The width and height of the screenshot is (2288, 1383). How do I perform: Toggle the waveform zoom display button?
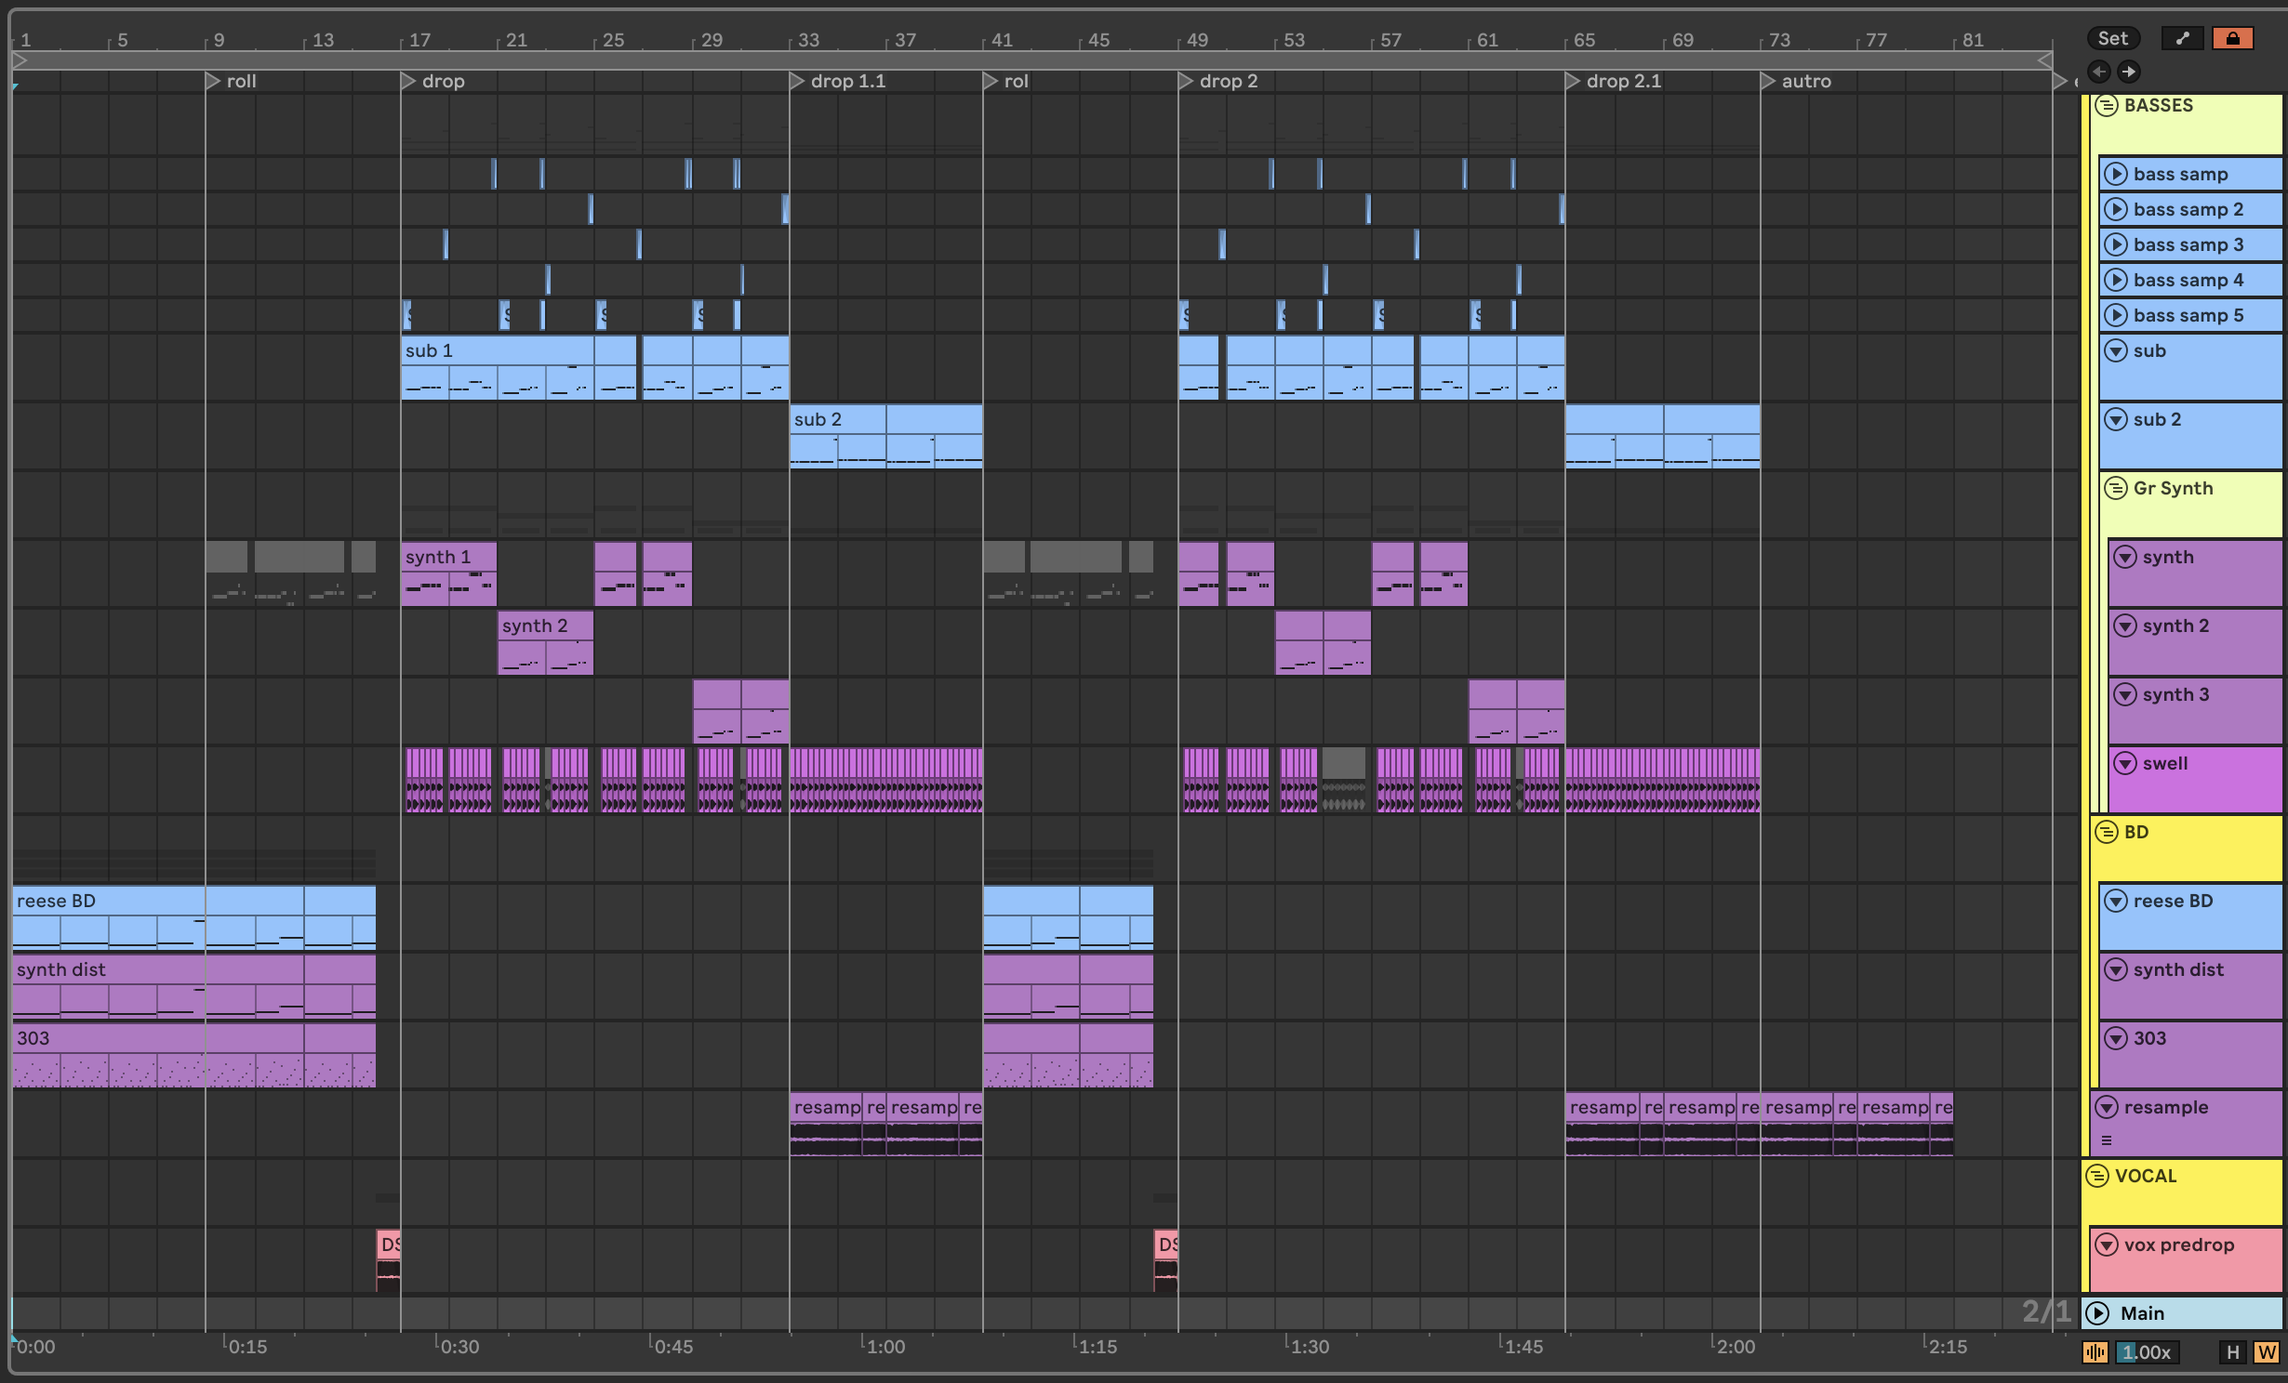point(2095,1352)
